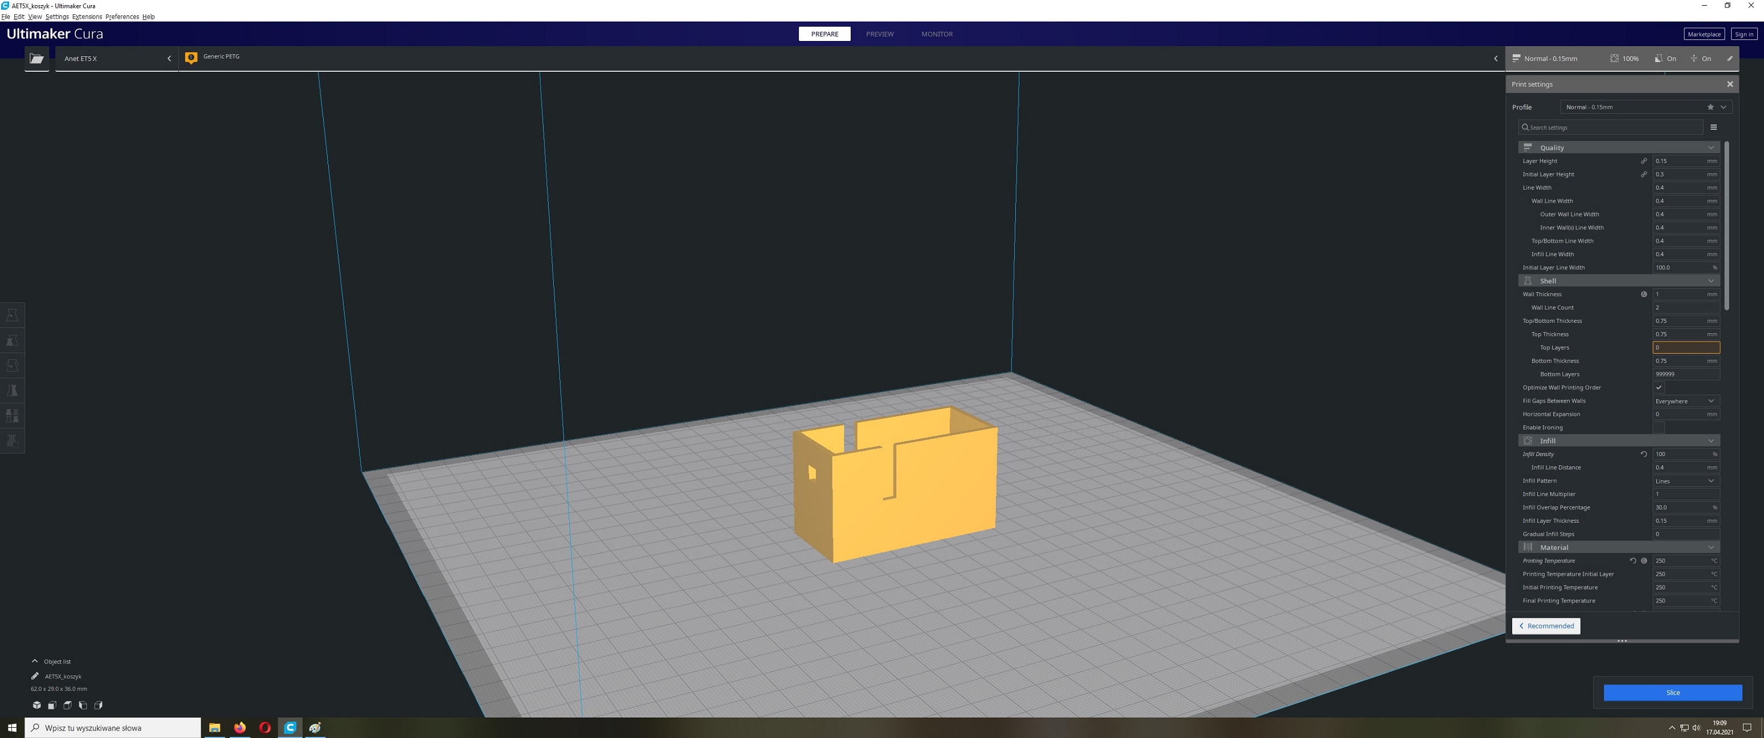Switch to front view cube icon

(x=52, y=705)
